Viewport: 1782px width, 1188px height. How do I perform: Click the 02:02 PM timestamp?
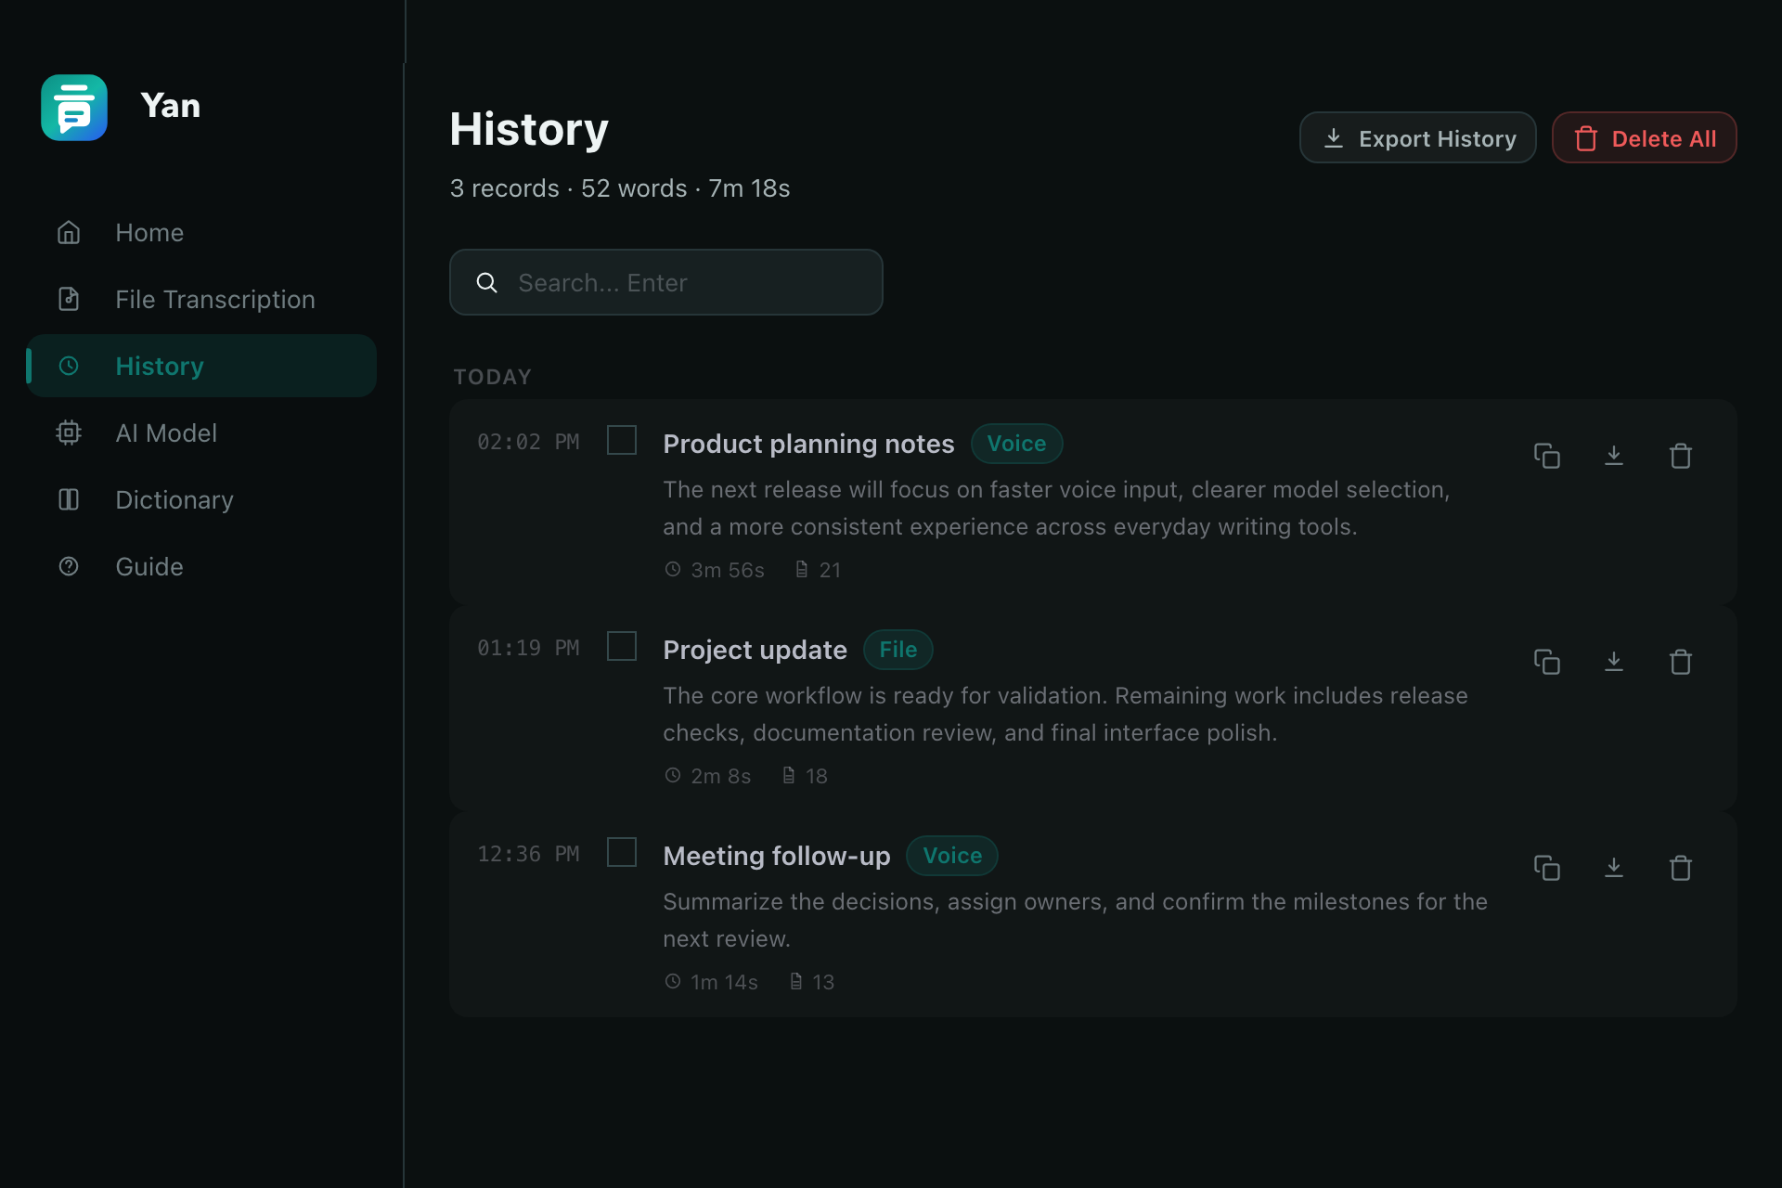tap(528, 442)
